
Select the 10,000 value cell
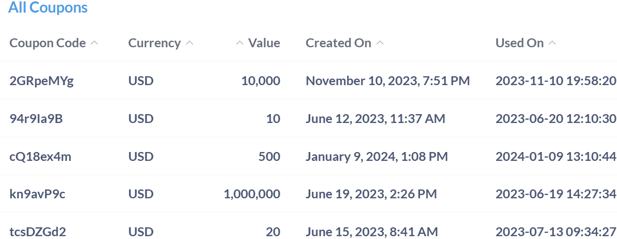tap(260, 81)
